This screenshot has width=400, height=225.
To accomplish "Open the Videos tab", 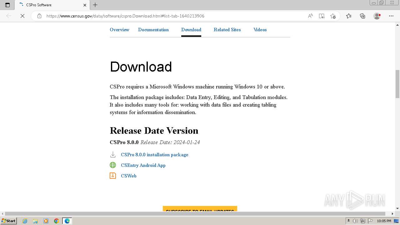I will click(x=260, y=30).
